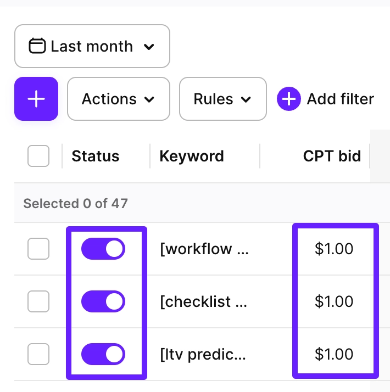Turn off status toggle for [ltv predic keyword
This screenshot has height=392, width=390.
point(103,354)
